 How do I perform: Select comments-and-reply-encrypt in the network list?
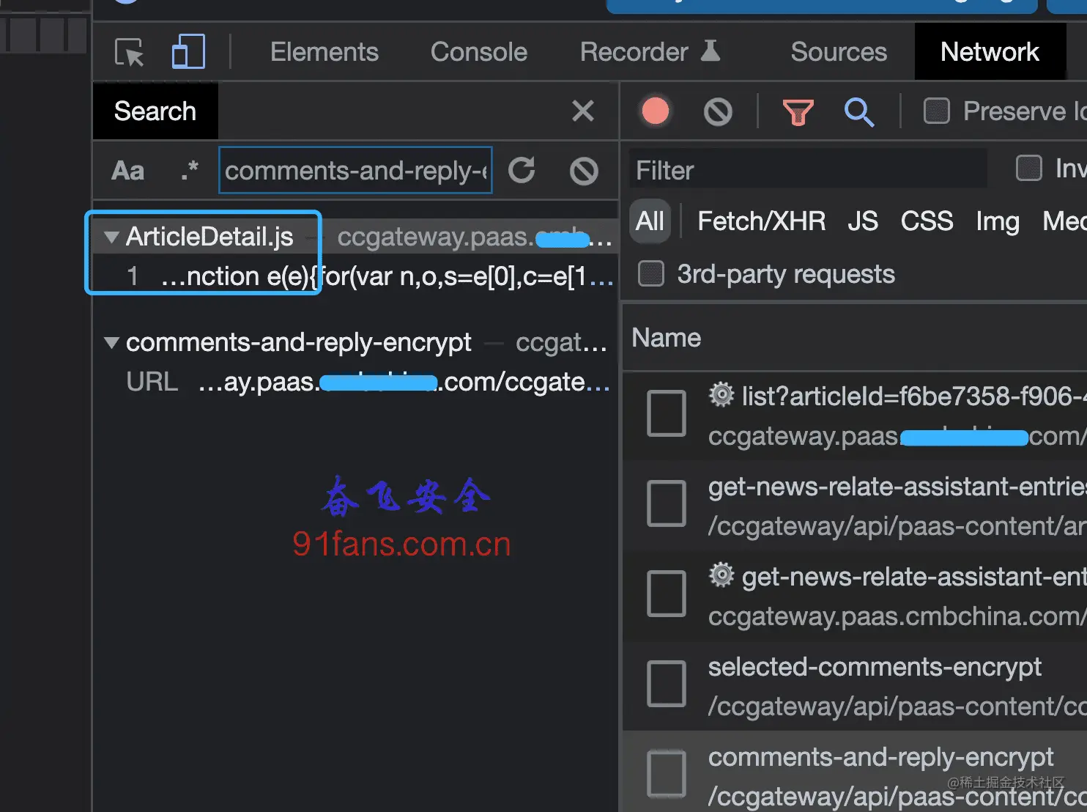855,772
